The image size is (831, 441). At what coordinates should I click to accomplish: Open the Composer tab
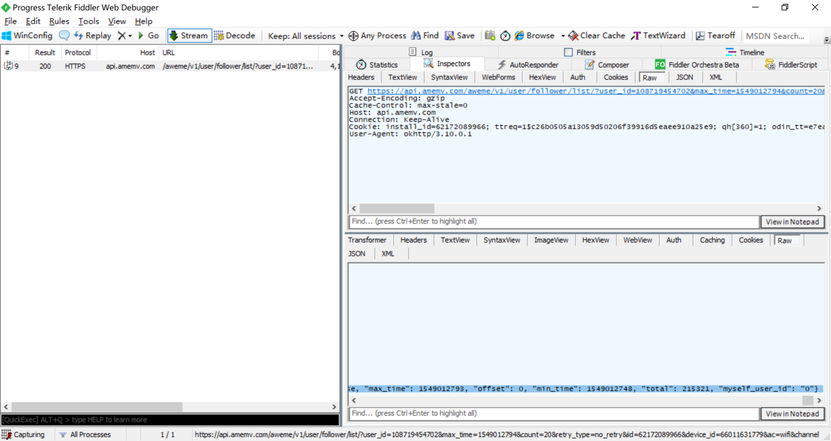(606, 64)
